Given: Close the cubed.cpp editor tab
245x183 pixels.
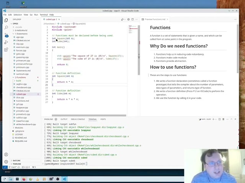Looking at the screenshot, I should pyautogui.click(x=59, y=19).
